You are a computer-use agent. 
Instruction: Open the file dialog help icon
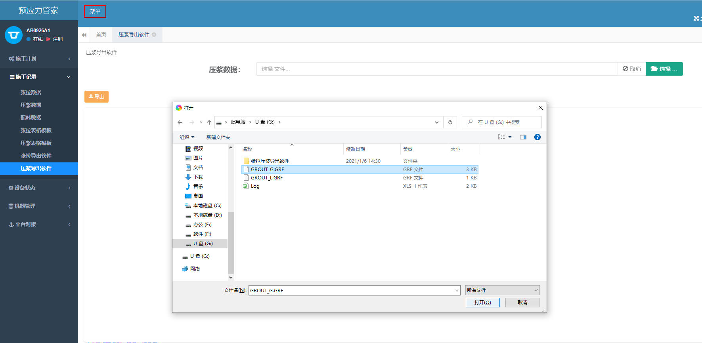point(537,137)
